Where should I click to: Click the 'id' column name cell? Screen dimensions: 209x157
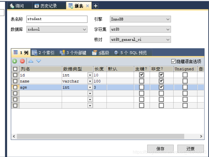click(41, 75)
